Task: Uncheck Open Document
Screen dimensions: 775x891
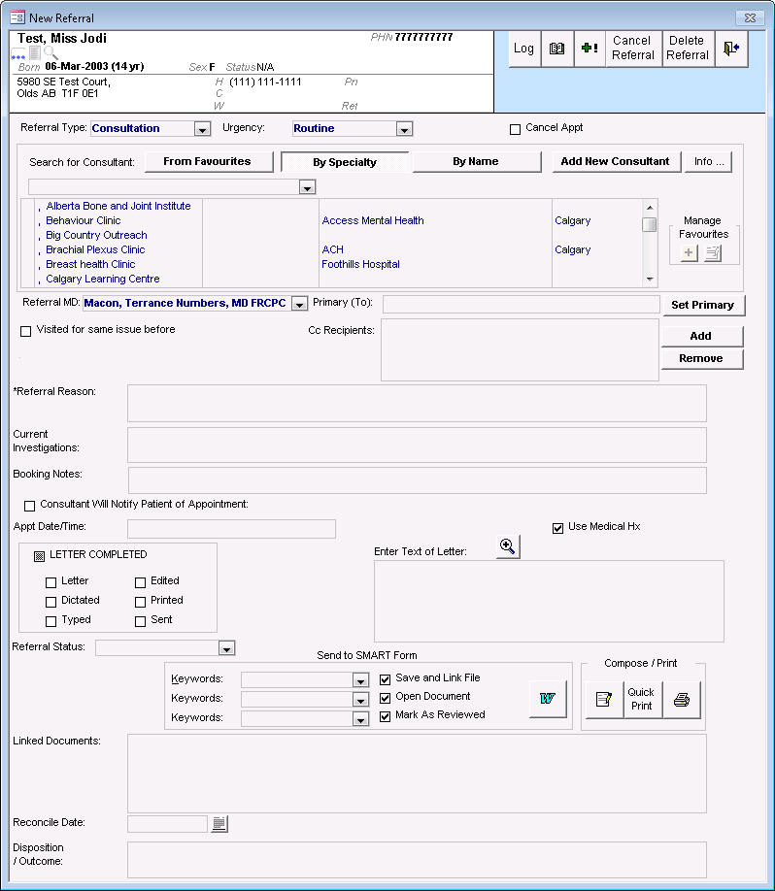Action: [385, 697]
